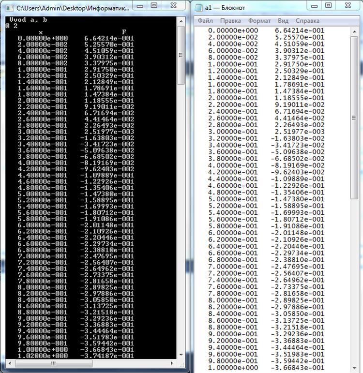Image resolution: width=363 pixels, height=373 pixels.
Task: Click the console vertical scrollbar thumb
Action: pos(181,55)
